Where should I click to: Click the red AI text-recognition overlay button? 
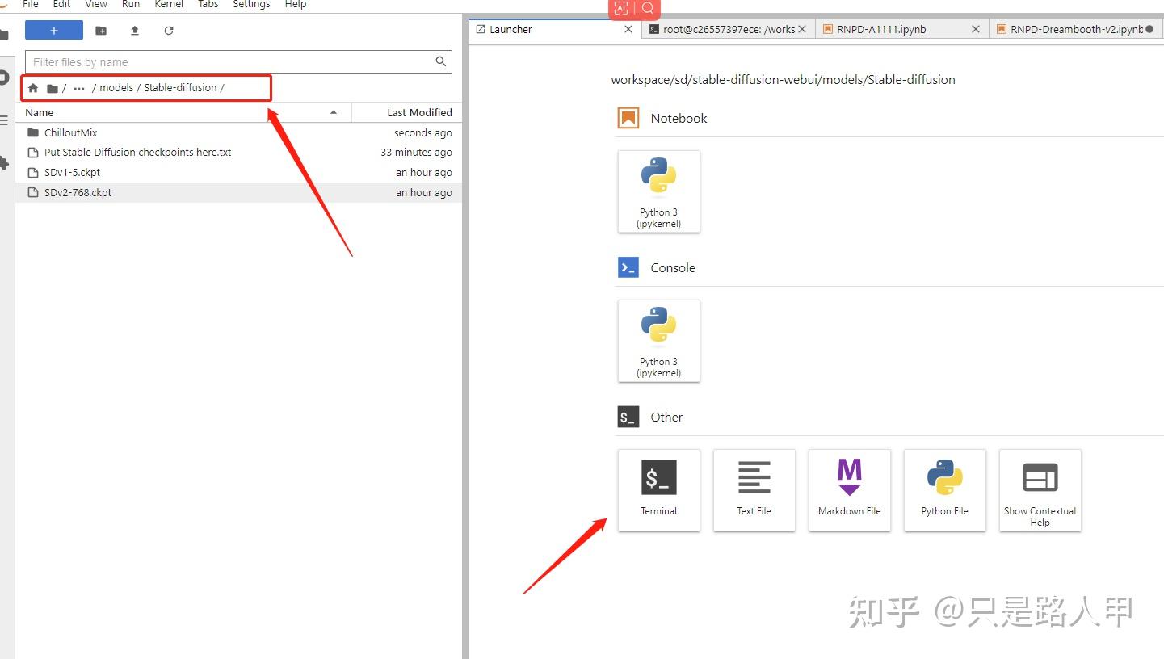click(x=621, y=8)
